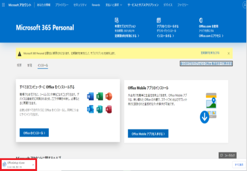Image resolution: width=247 pixels, height=171 pixels.
Task: Click the blue download arrow circle icon
Action: 204,117
